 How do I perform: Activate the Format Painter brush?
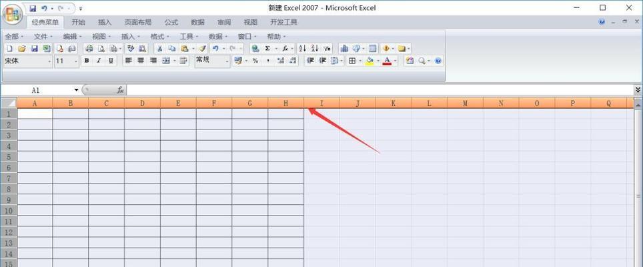(x=203, y=49)
